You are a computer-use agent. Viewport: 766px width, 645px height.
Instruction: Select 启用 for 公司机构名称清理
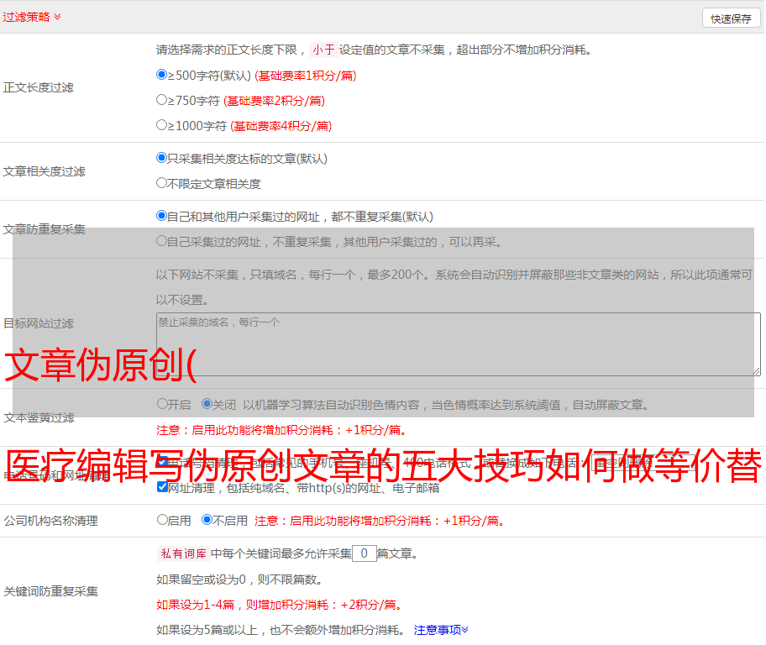pyautogui.click(x=162, y=520)
